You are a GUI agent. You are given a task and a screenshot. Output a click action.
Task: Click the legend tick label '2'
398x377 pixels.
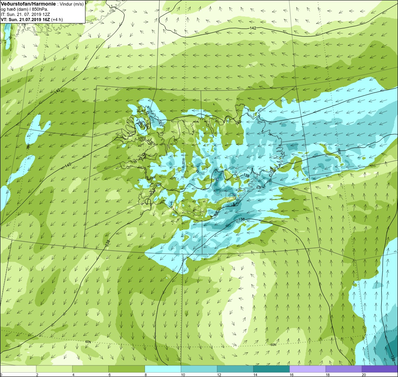pyautogui.click(x=37, y=375)
